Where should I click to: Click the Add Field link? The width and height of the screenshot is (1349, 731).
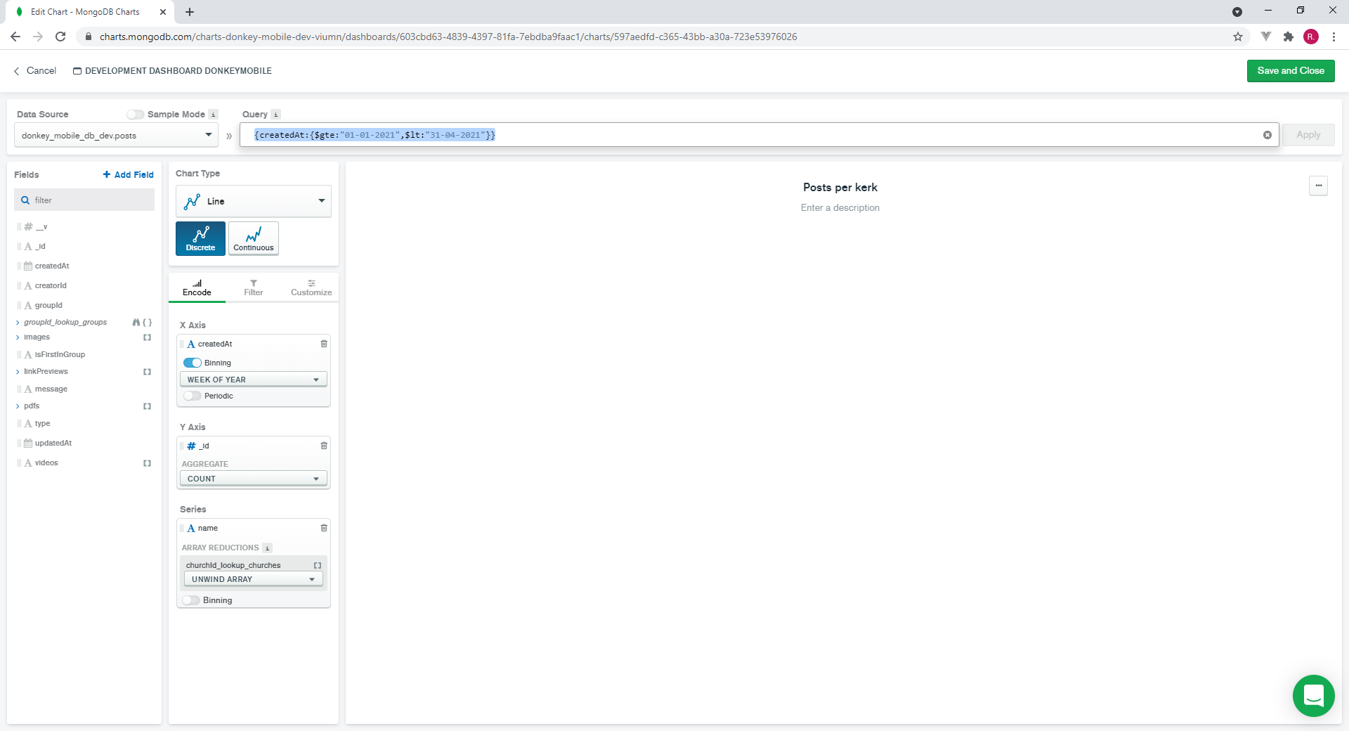pyautogui.click(x=128, y=174)
